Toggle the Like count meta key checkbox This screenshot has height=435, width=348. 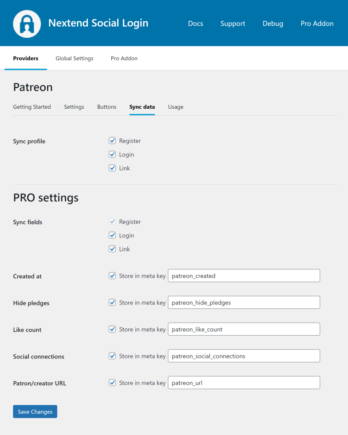click(x=112, y=329)
